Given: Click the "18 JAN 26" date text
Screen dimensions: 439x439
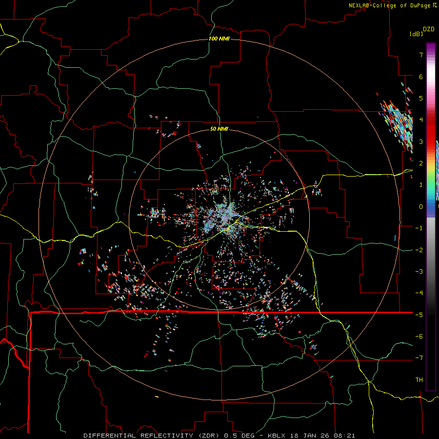Looking at the screenshot, I should click(x=309, y=436).
